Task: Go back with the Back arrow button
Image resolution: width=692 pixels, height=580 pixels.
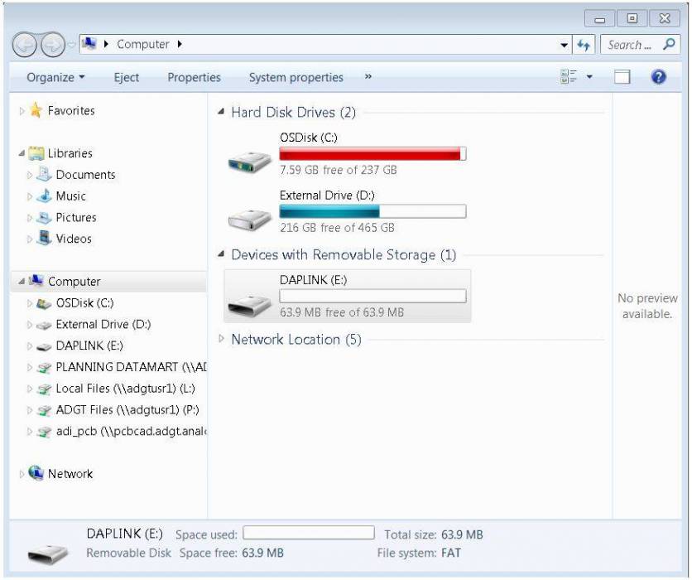Action: [24, 45]
